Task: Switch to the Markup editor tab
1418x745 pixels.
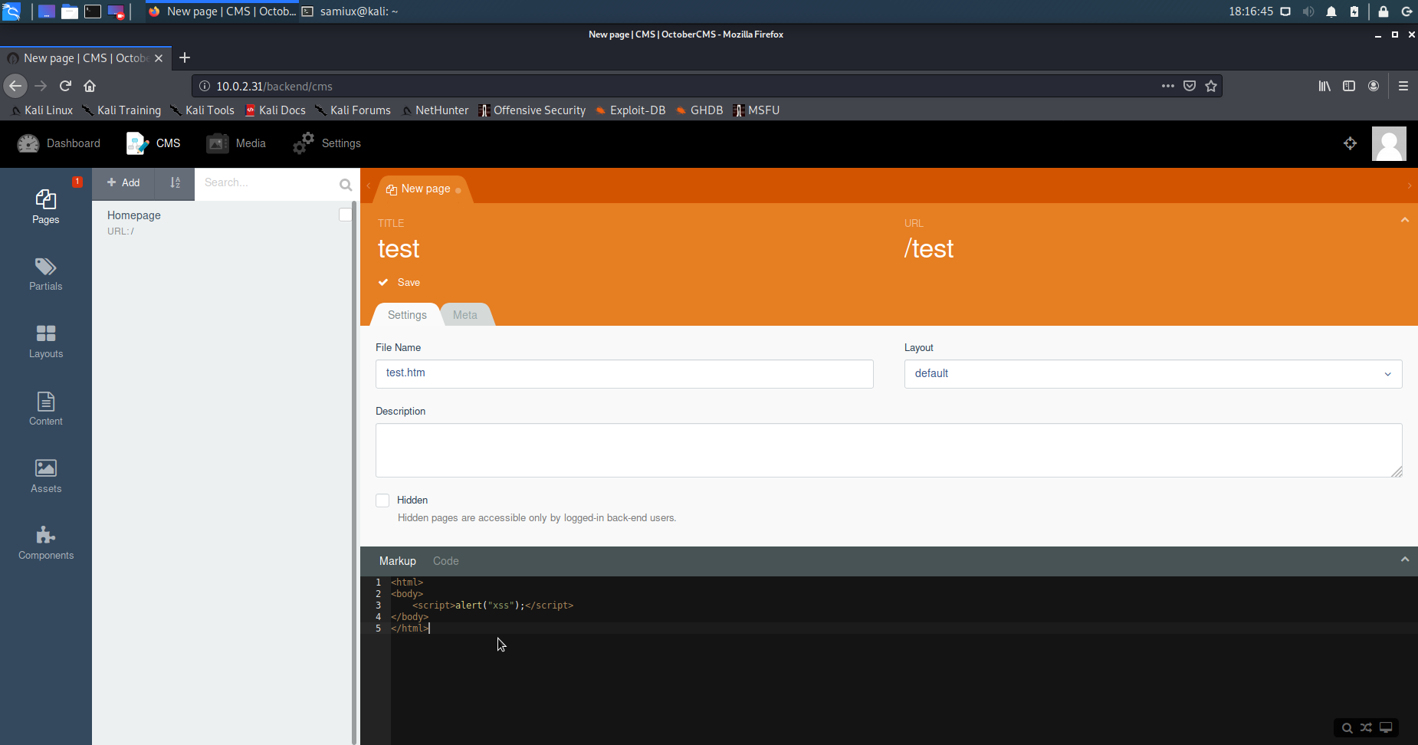Action: [397, 561]
